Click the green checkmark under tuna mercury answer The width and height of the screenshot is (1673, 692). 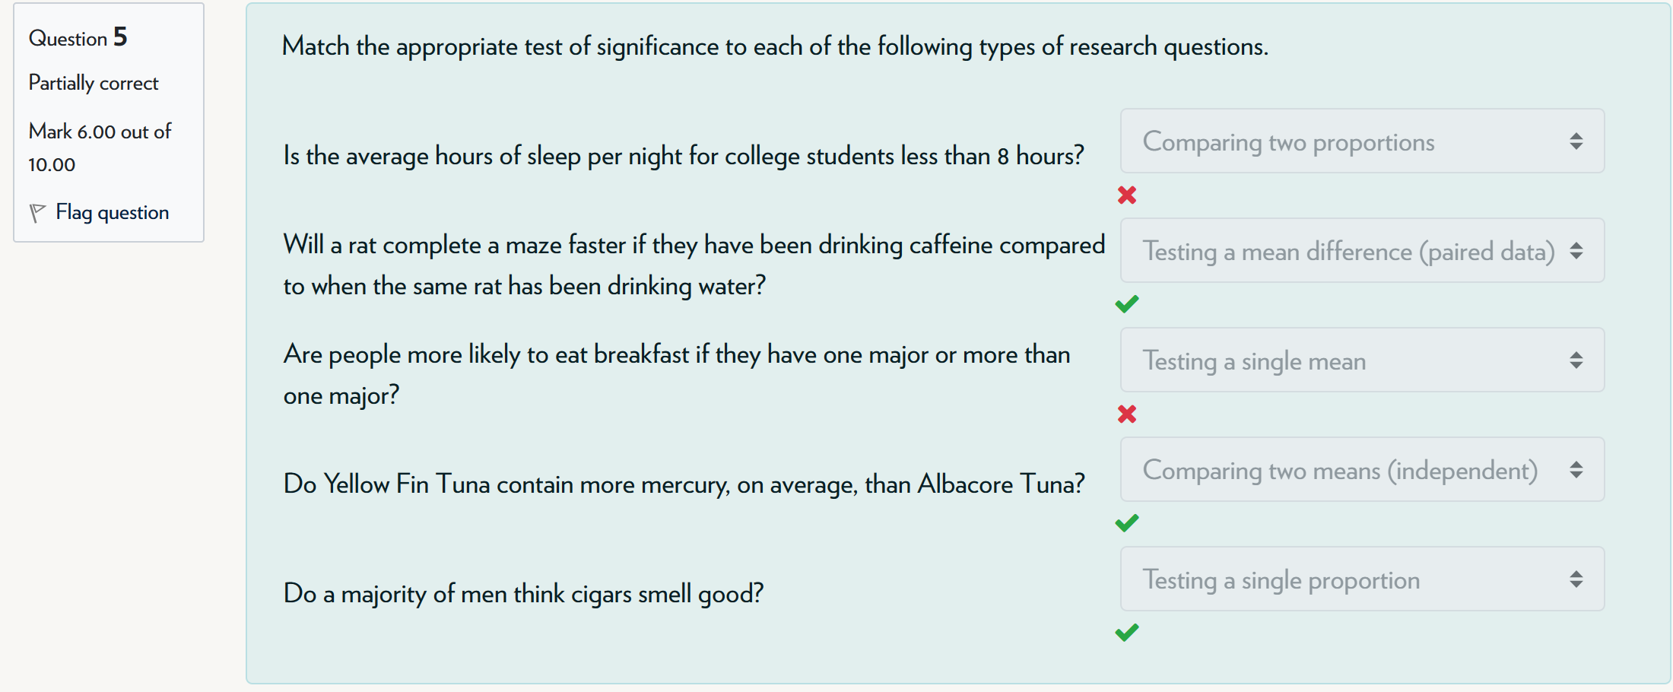(x=1126, y=522)
